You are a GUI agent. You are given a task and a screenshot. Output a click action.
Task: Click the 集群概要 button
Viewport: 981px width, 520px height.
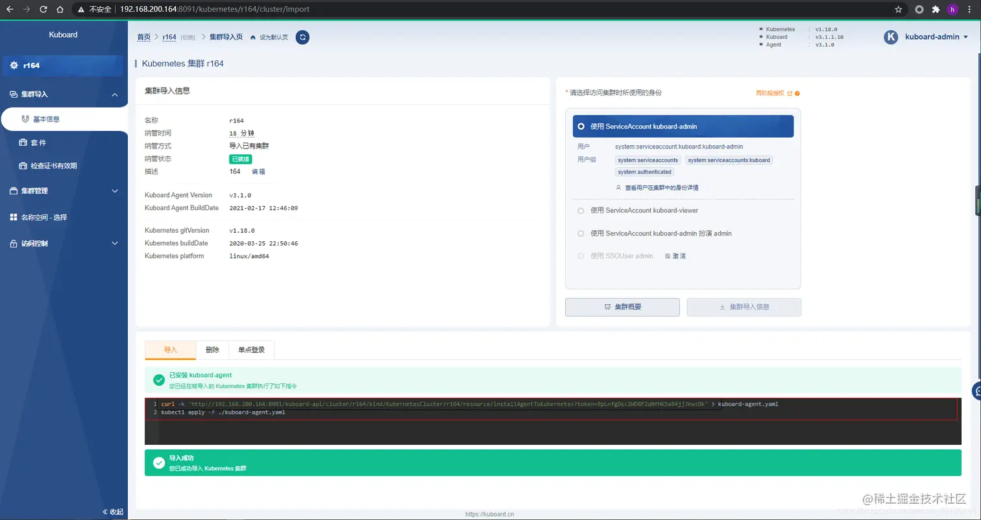[622, 307]
